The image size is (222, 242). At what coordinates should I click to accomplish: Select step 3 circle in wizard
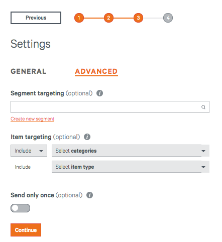point(138,18)
